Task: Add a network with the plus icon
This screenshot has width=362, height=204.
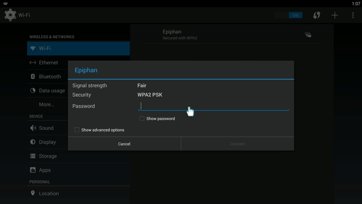Action: pos(335,15)
